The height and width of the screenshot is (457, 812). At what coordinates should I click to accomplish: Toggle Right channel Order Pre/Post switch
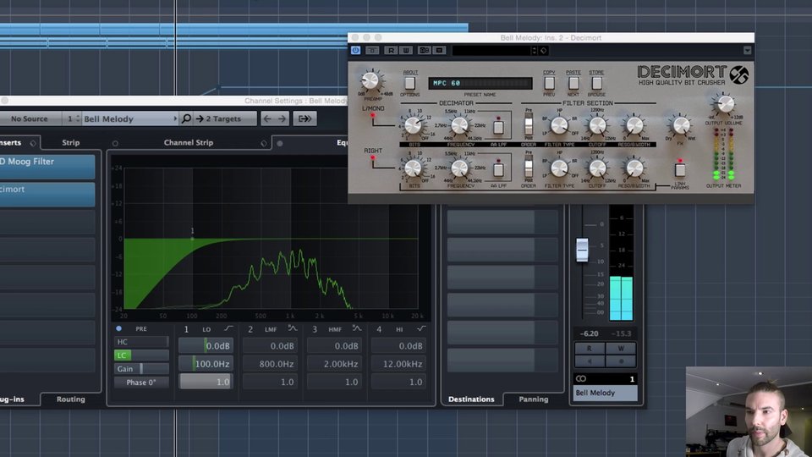(528, 168)
